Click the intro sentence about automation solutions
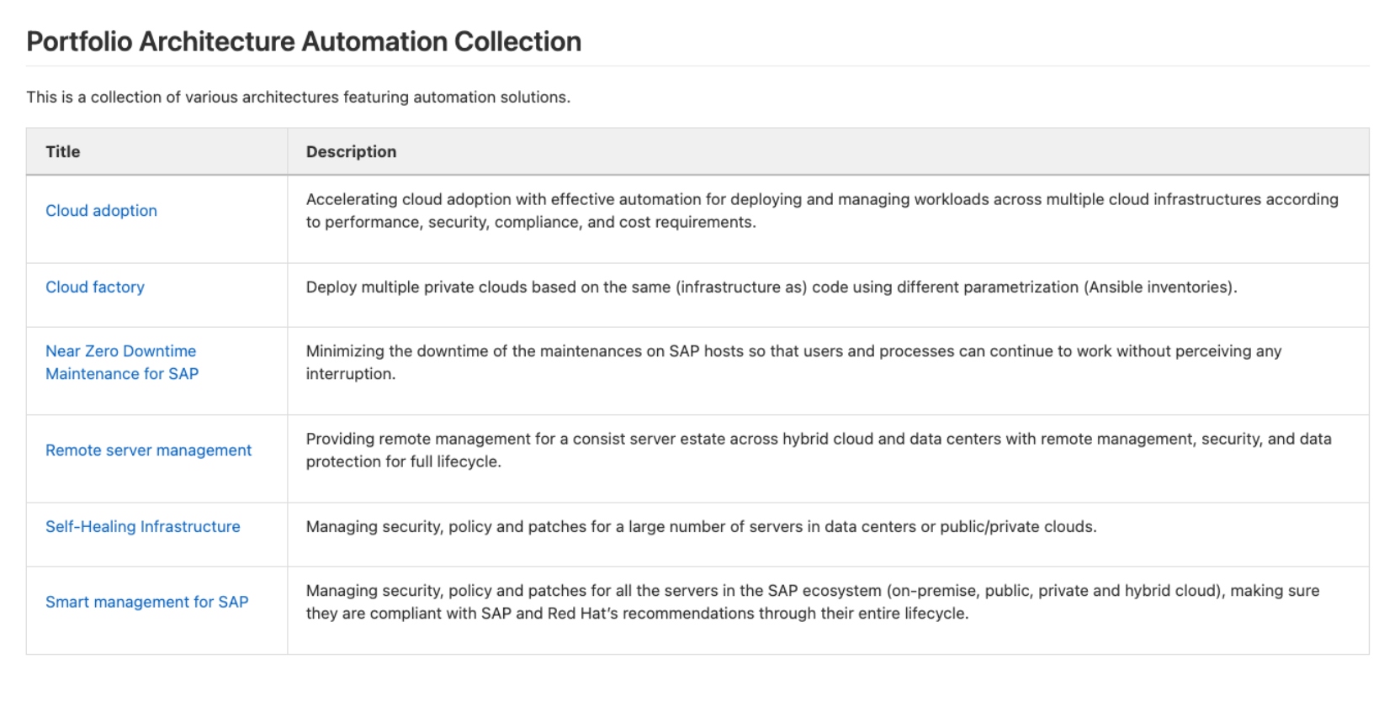 coord(298,97)
